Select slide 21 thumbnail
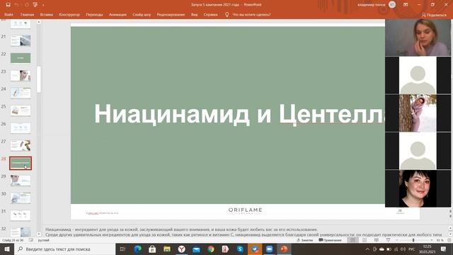Screen dimensions: 453x255 pos(21,40)
